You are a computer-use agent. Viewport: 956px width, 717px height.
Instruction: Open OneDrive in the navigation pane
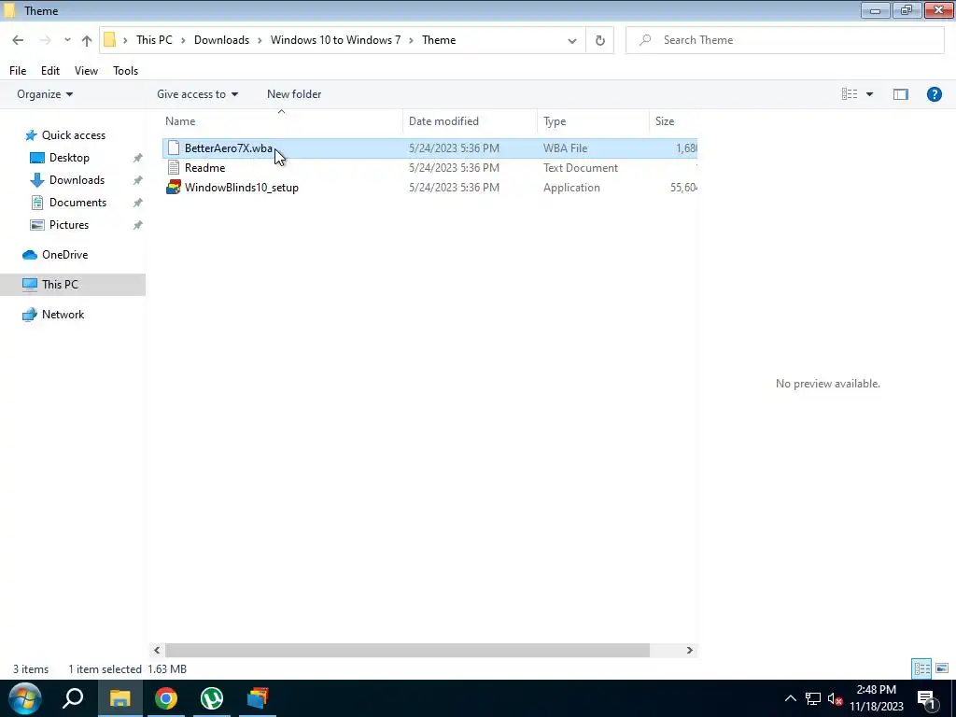pos(64,255)
